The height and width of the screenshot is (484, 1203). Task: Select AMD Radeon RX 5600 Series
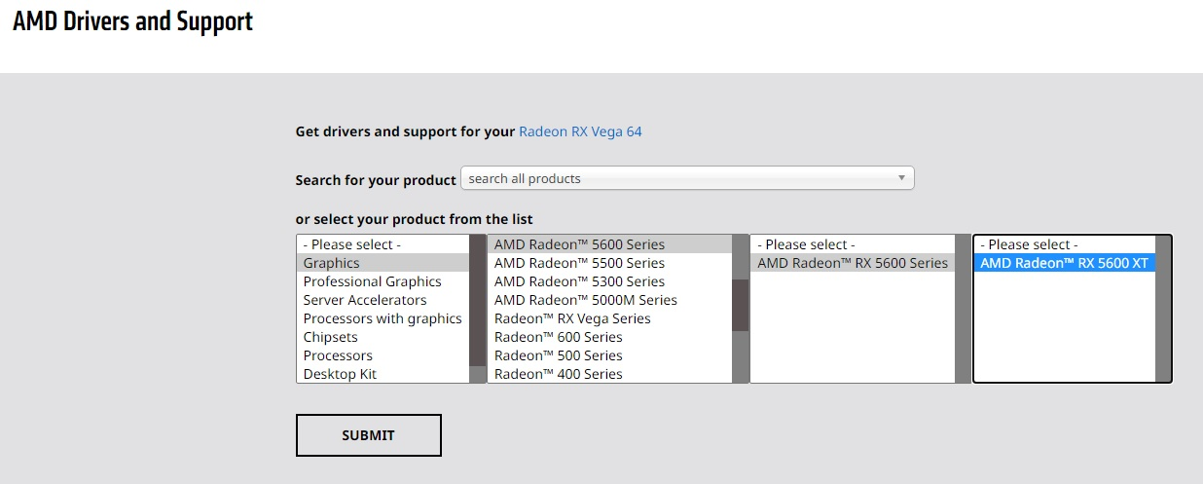click(x=853, y=263)
